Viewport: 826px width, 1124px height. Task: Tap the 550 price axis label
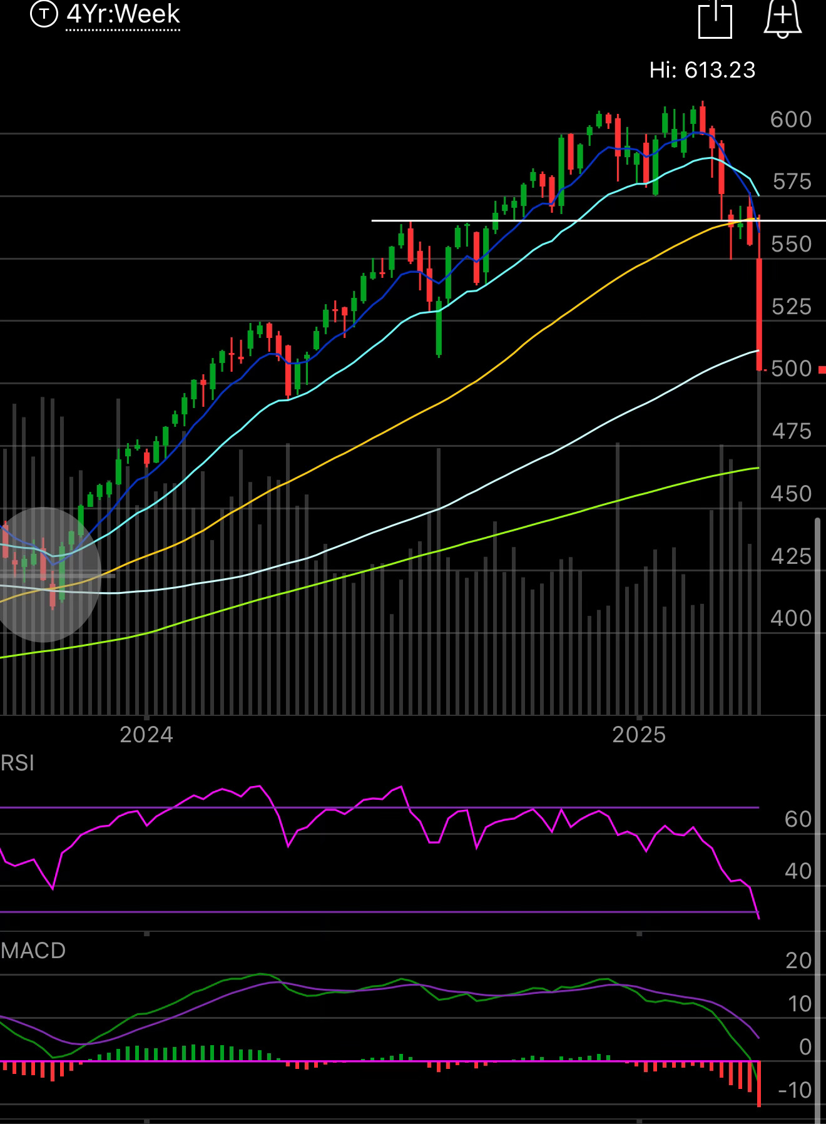tap(792, 243)
